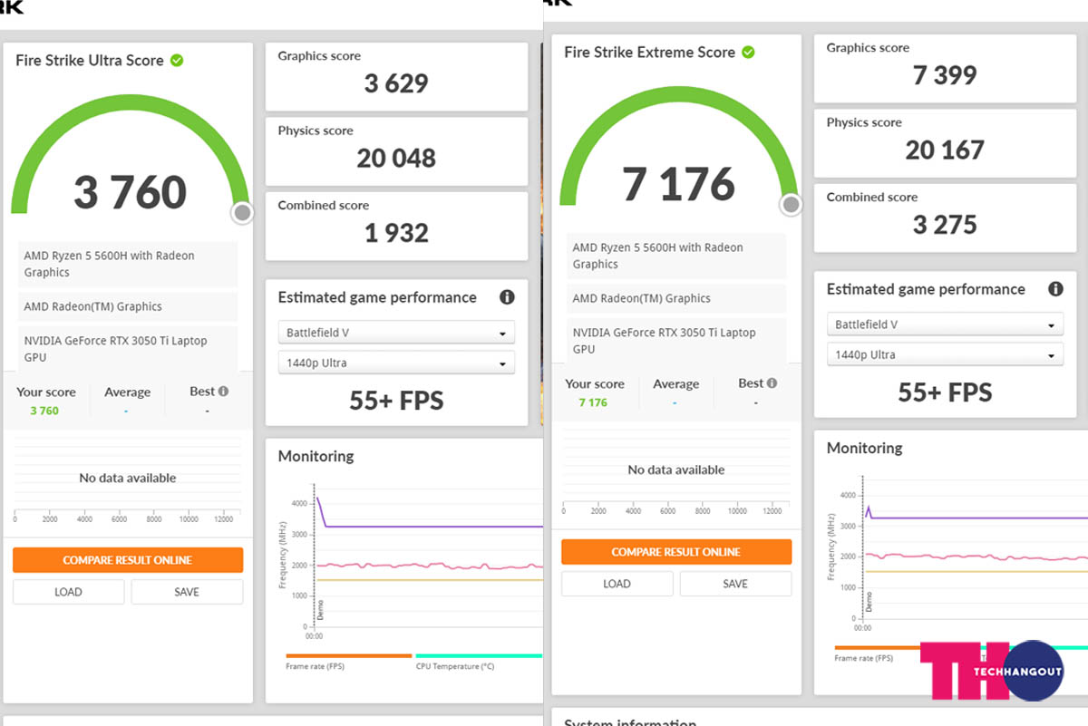Image resolution: width=1088 pixels, height=726 pixels.
Task: Click 55+ FPS estimate in Extreme panel
Action: pyautogui.click(x=945, y=392)
